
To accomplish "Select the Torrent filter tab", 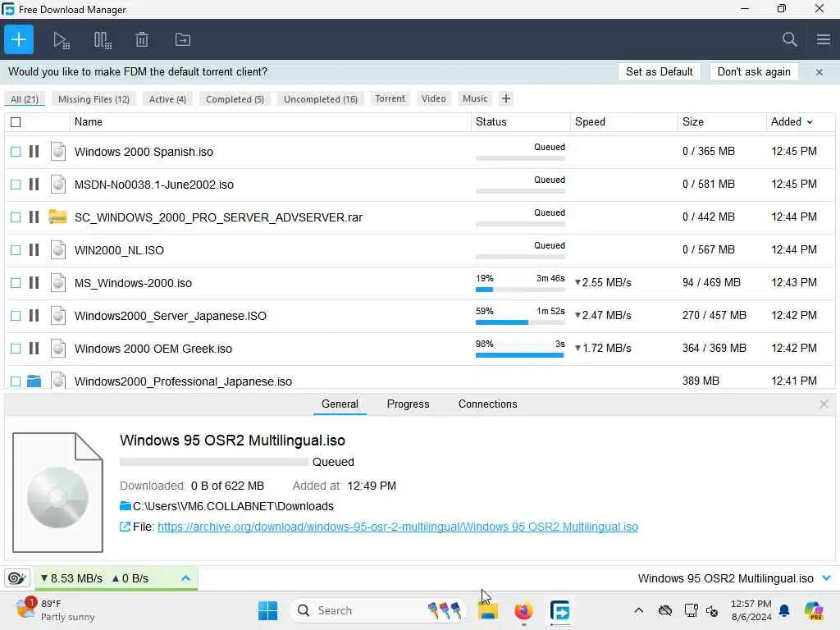I will (390, 98).
